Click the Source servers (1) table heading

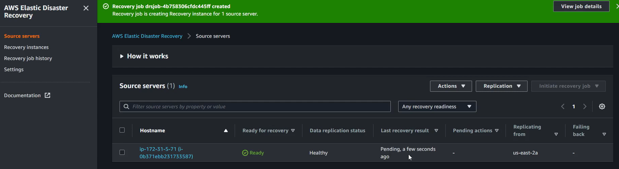pos(147,86)
